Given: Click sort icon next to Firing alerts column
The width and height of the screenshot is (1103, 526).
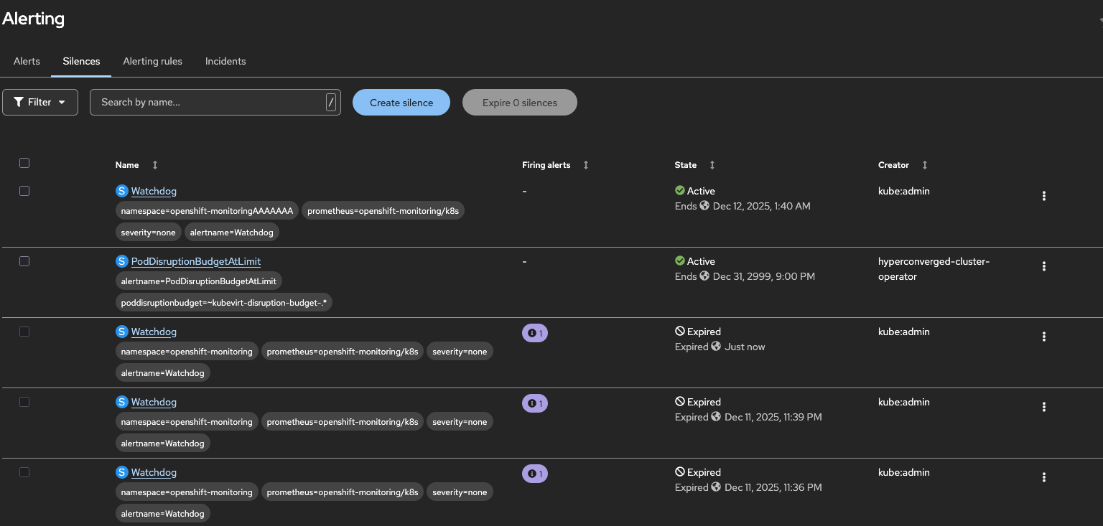Looking at the screenshot, I should click(x=586, y=165).
